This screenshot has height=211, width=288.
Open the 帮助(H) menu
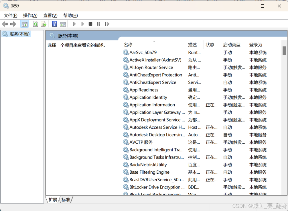click(70, 16)
